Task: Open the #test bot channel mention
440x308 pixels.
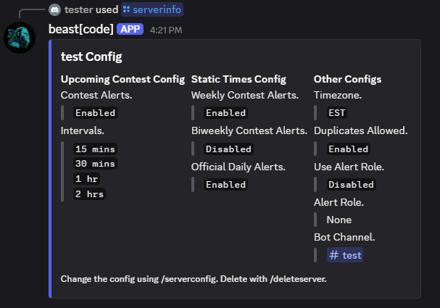Action: point(345,255)
